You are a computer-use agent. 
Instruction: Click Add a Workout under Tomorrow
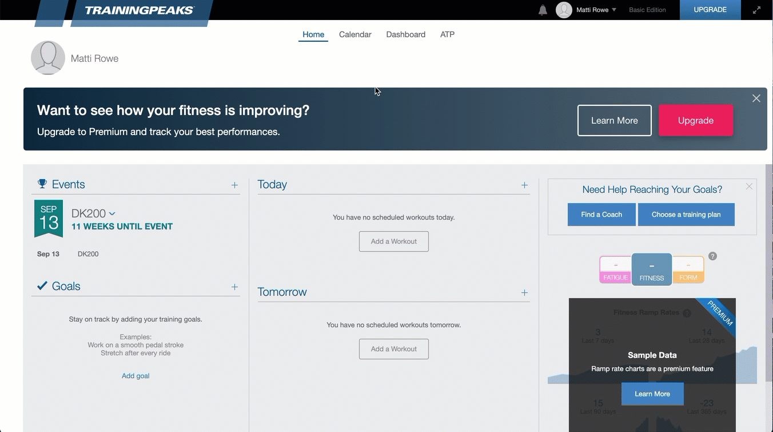(394, 349)
